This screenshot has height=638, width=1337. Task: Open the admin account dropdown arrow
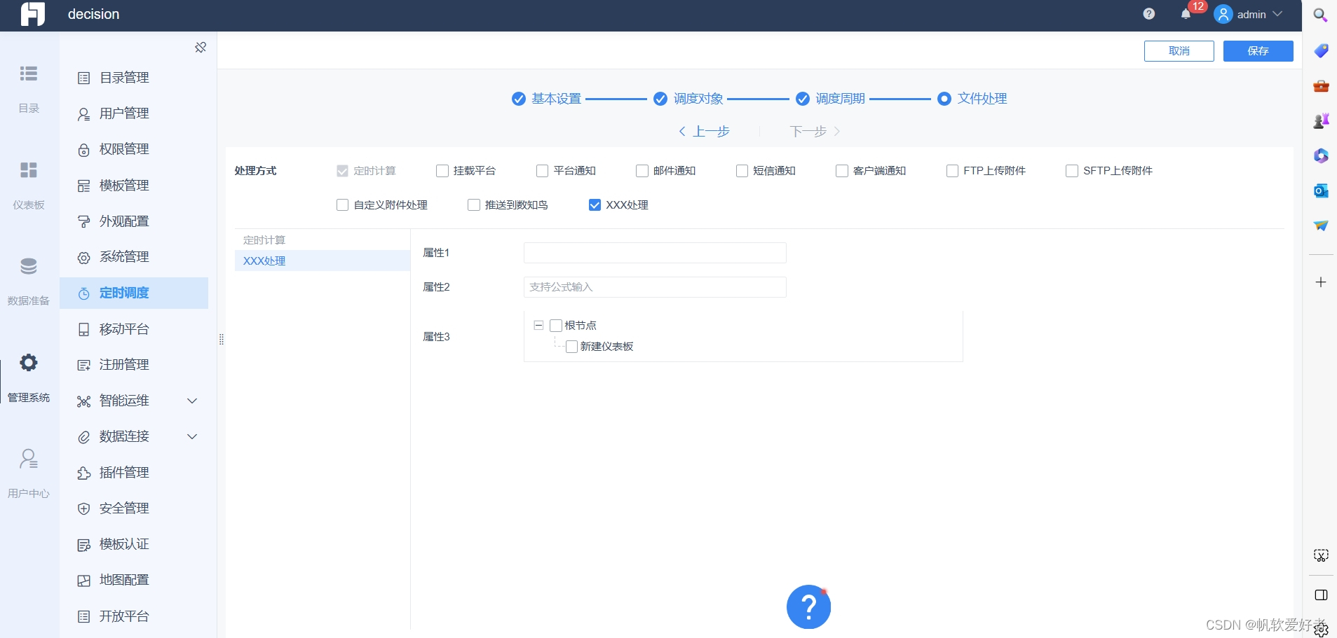coord(1277,14)
